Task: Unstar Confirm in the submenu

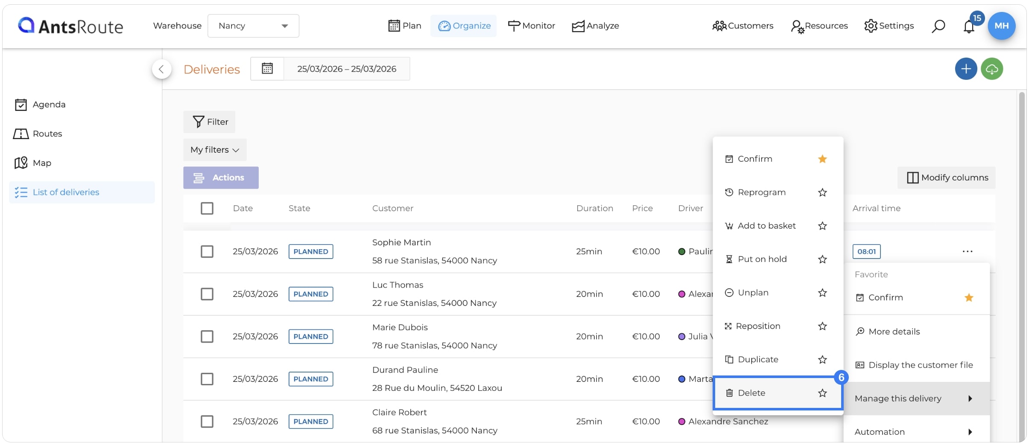Action: click(x=822, y=159)
